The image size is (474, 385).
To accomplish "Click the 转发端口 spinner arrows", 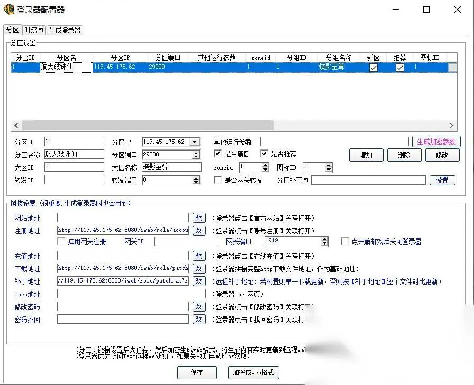I will [196, 180].
